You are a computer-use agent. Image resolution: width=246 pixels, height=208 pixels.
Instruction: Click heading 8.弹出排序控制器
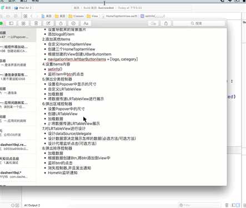57,148
